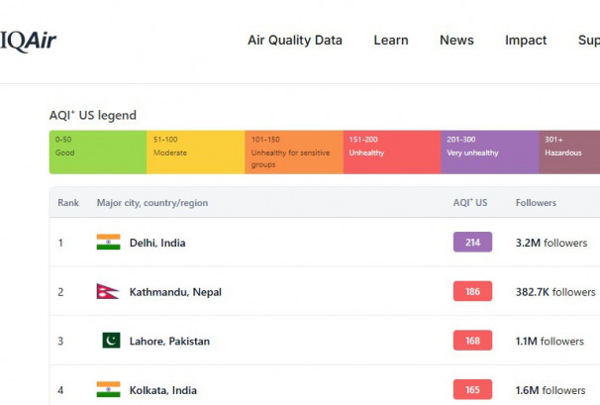Open the Lahore, Pakistan city link
The height and width of the screenshot is (405, 600).
pyautogui.click(x=169, y=342)
